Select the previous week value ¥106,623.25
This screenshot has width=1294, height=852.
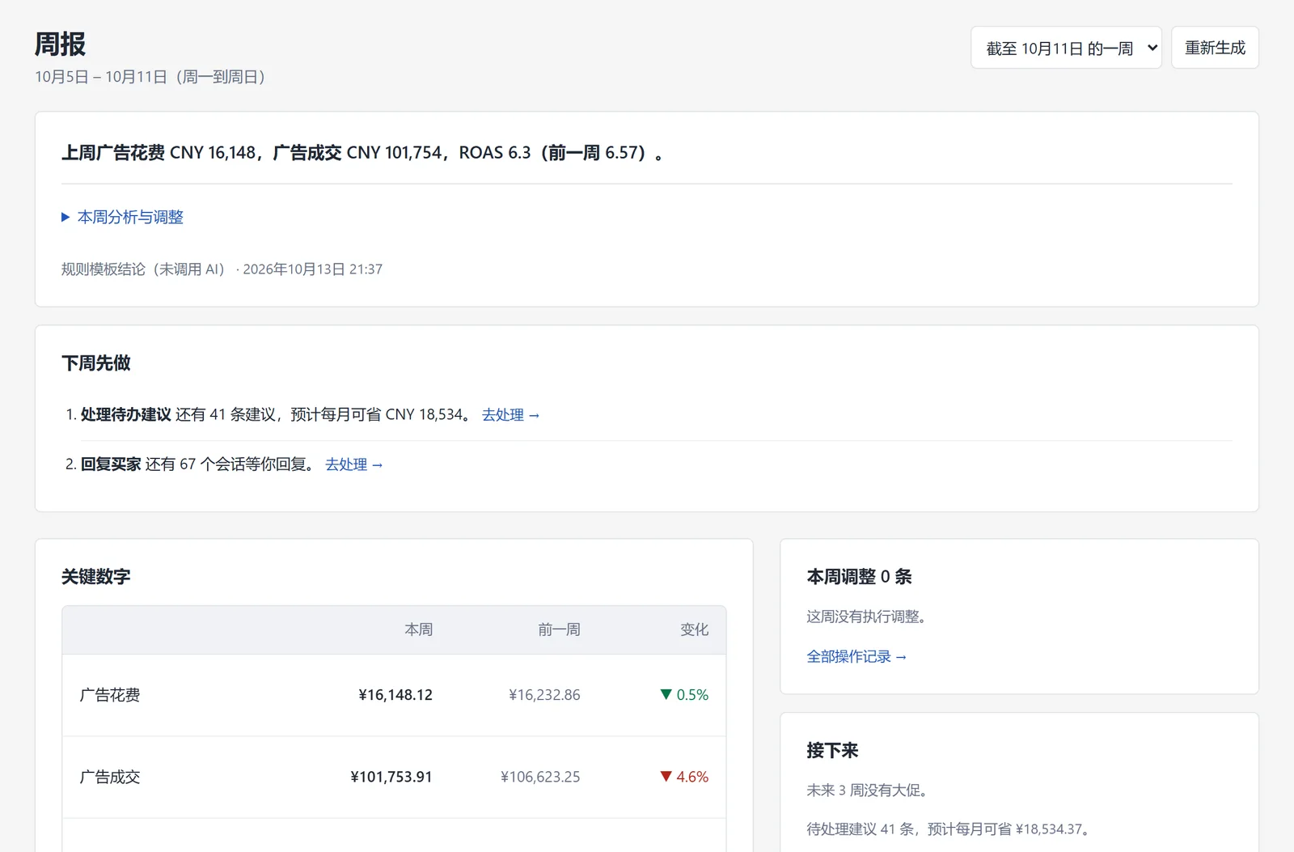540,777
